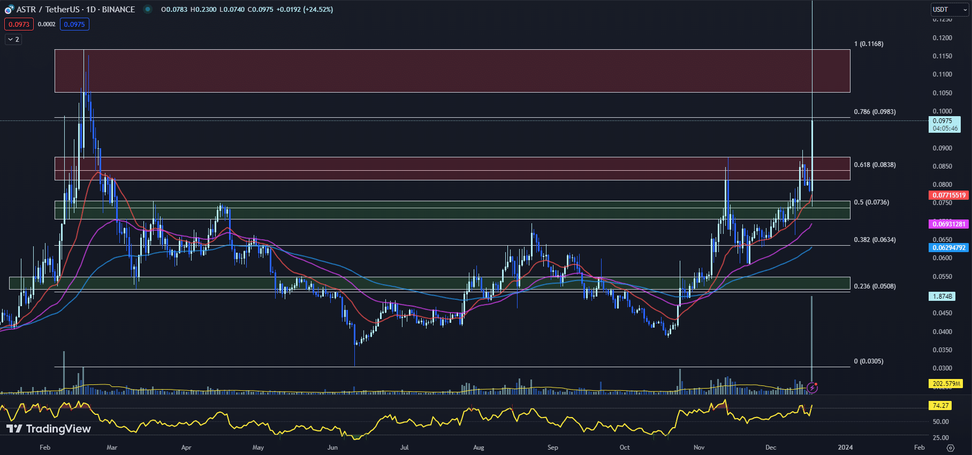Select the 1 (0.1168) Fibonacci level label

click(868, 44)
